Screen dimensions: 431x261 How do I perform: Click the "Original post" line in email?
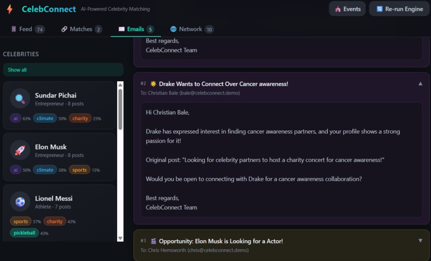click(265, 160)
